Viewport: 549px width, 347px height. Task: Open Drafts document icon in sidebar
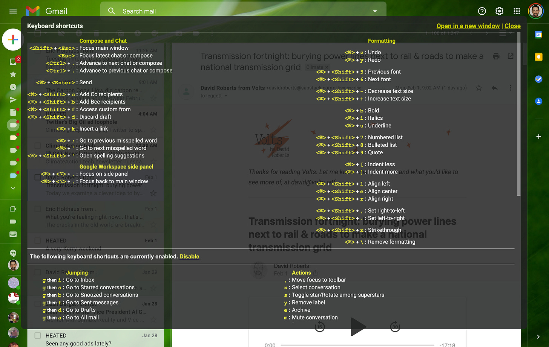coord(13,112)
